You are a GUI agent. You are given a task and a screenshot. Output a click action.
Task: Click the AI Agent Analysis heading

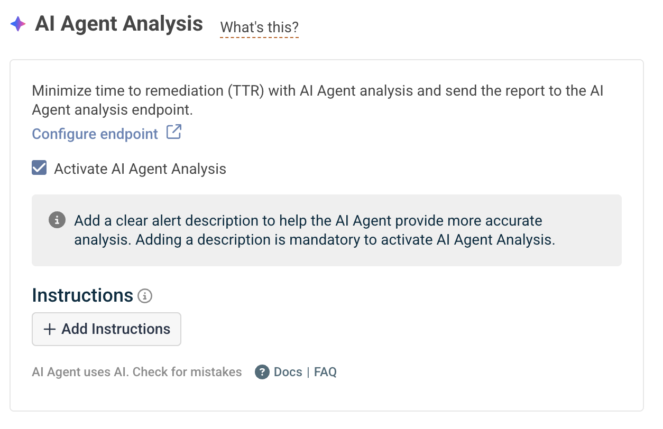tap(119, 24)
